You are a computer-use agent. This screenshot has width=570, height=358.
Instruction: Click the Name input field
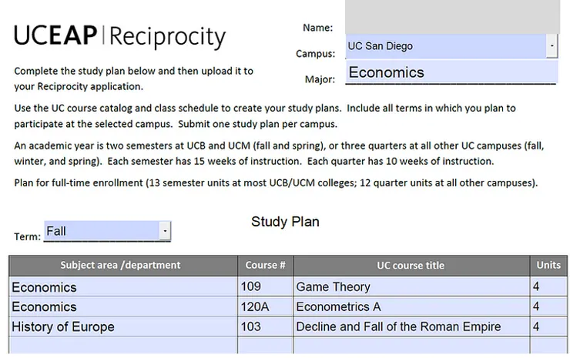coord(452,17)
